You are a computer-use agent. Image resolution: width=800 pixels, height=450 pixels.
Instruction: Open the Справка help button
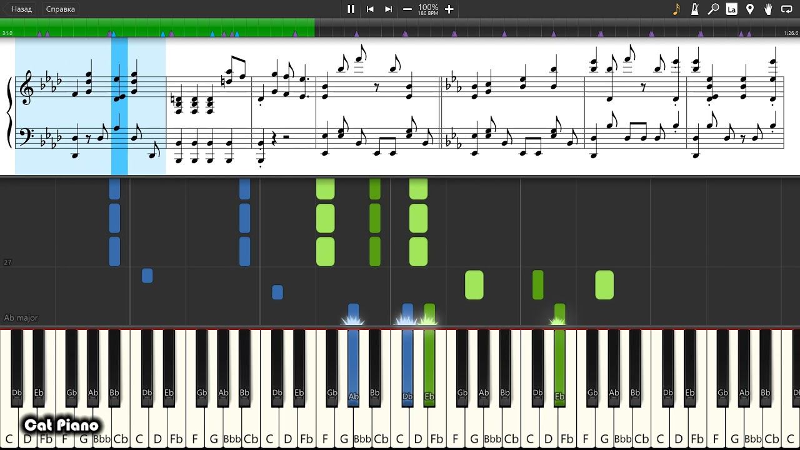[61, 9]
